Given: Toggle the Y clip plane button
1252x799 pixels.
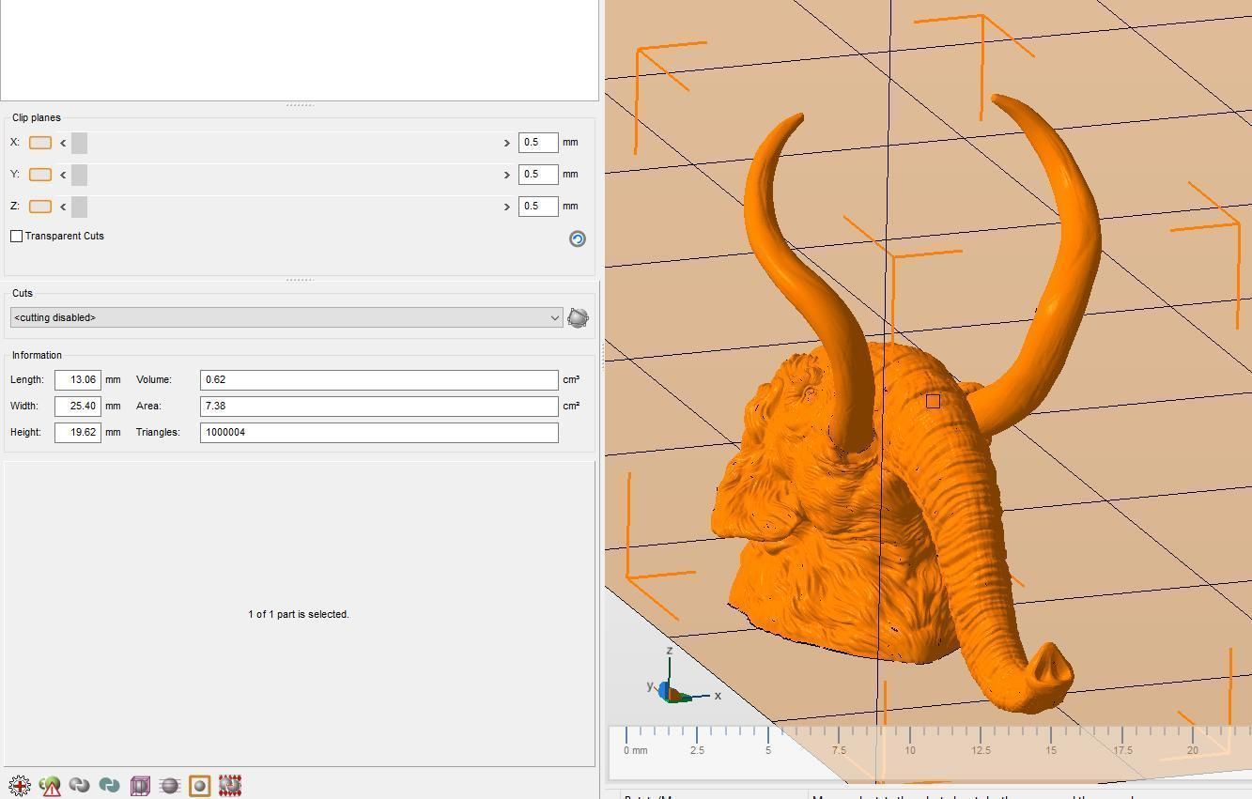Looking at the screenshot, I should coord(40,175).
